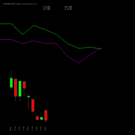
Task: Click the 09 Dec green candlestick
Action: (x=11, y=83)
